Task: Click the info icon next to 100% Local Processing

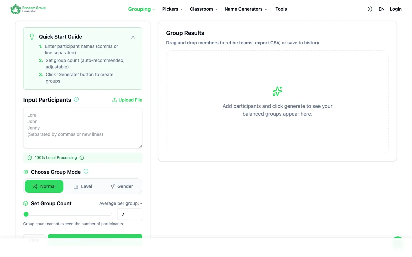Action: tap(82, 158)
